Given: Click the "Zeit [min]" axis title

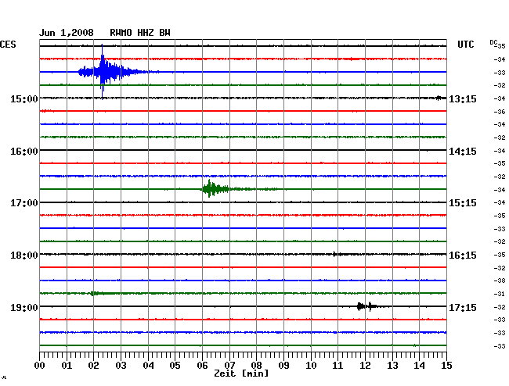Looking at the screenshot, I should (241, 373).
